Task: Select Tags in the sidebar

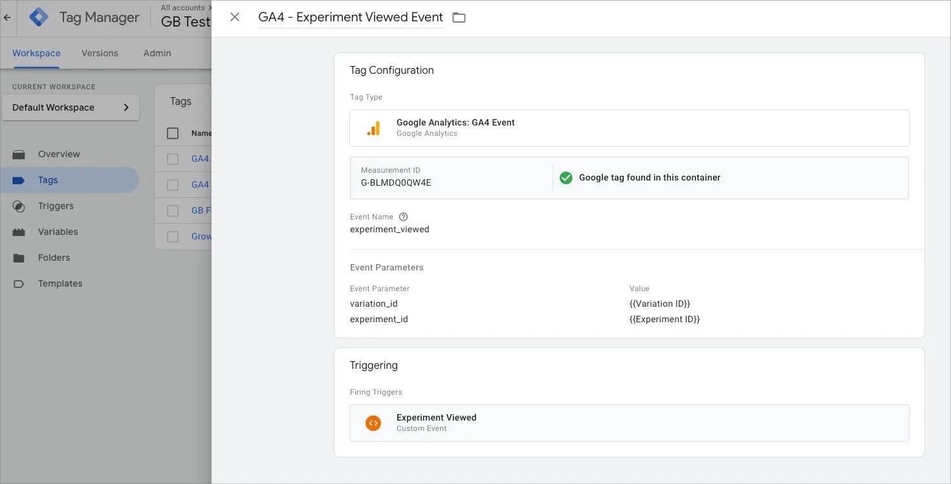Action: coord(70,180)
